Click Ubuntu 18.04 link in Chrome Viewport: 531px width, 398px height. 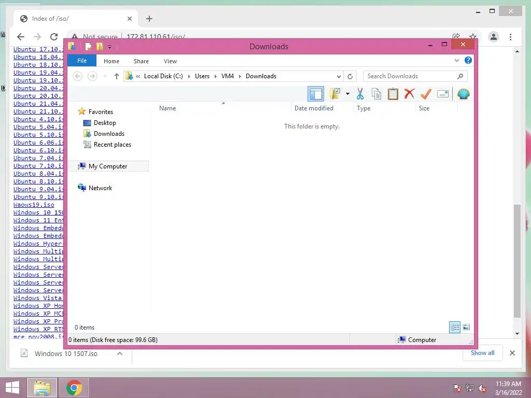click(38, 57)
